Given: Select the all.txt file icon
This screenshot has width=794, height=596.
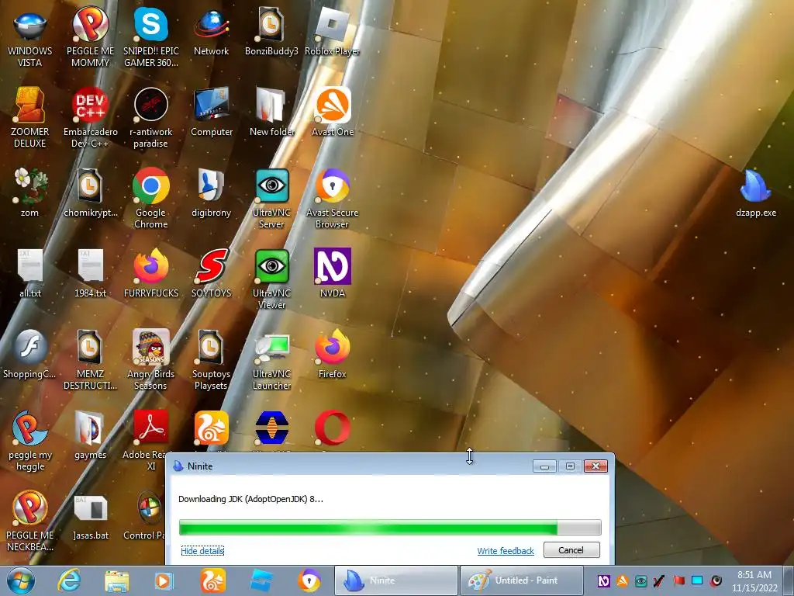Looking at the screenshot, I should pos(30,274).
